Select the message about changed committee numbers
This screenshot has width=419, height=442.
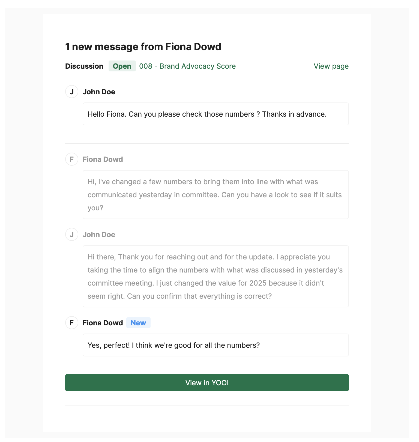click(x=216, y=195)
